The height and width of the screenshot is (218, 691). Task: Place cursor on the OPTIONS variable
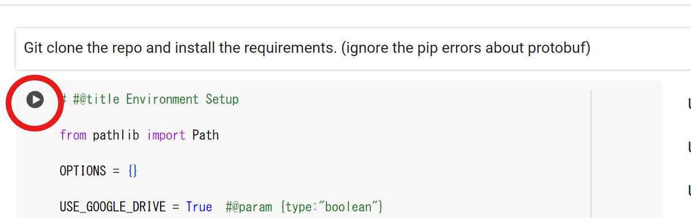83,171
